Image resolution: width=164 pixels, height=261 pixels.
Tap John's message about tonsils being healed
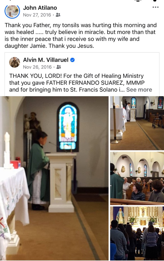tap(81, 35)
